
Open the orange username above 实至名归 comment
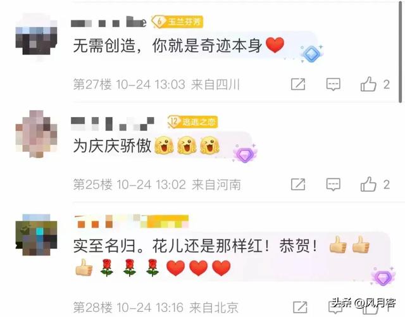point(132,221)
